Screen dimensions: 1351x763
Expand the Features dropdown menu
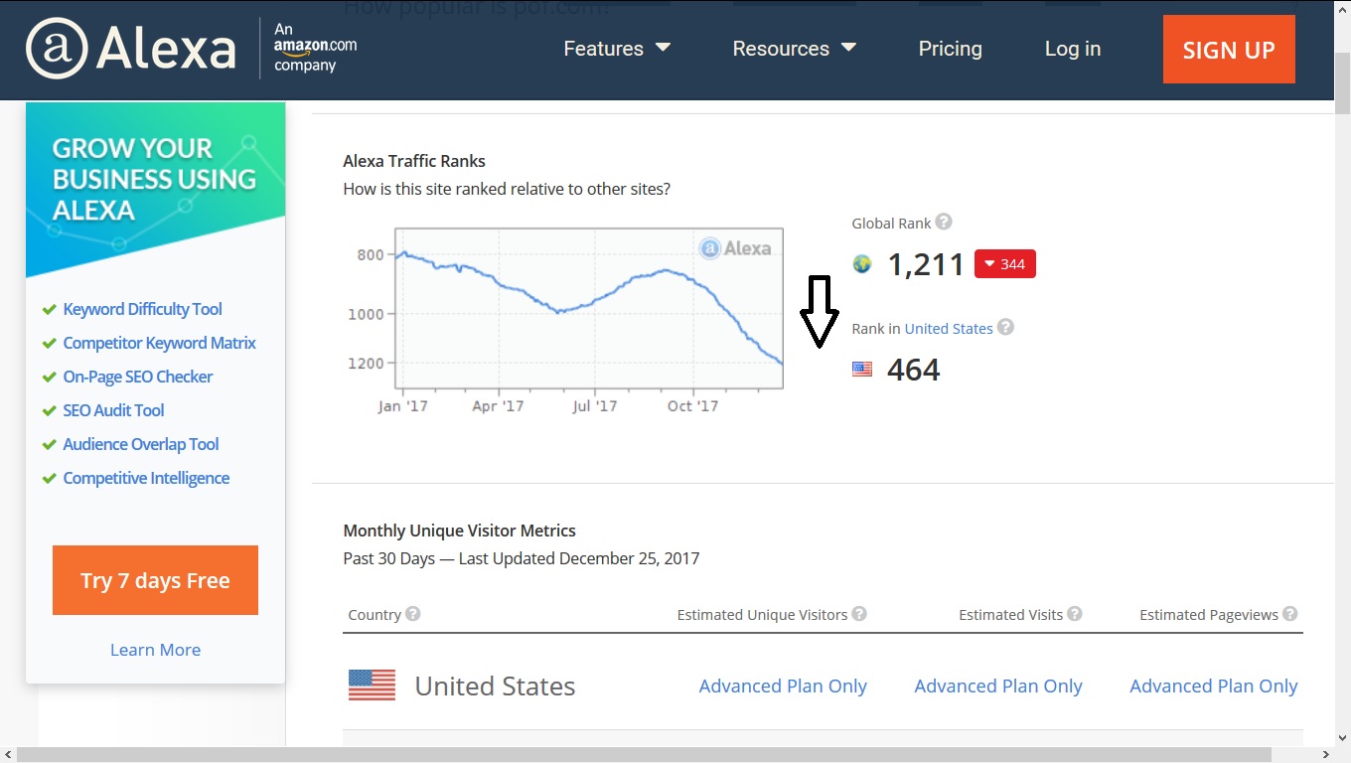coord(617,49)
